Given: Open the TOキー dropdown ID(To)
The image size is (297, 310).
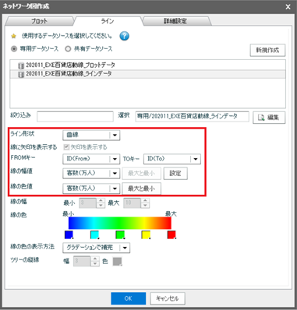Looking at the screenshot, I should (172, 159).
